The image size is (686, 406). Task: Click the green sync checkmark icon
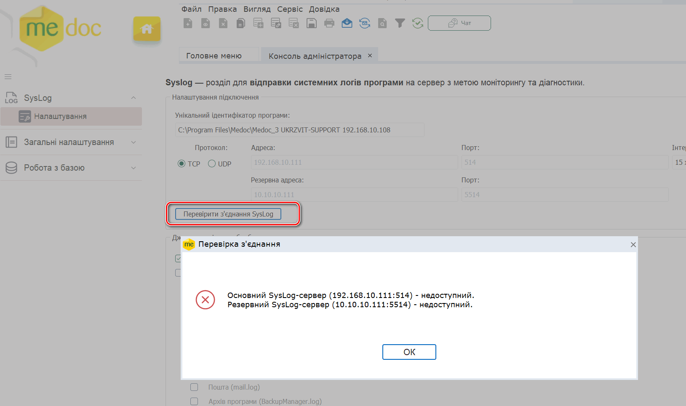[418, 24]
